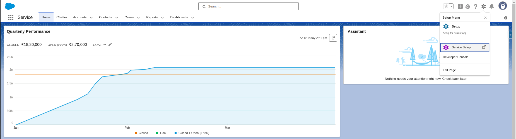Open the Global Actions plus icon

(460, 6)
